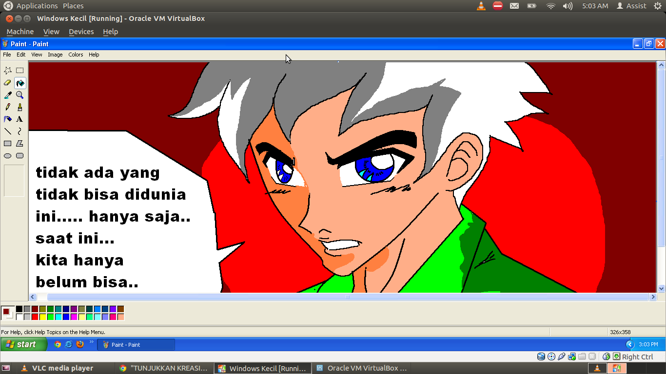The image size is (666, 374).
Task: Open VirtualBox Devices menu
Action: point(81,32)
